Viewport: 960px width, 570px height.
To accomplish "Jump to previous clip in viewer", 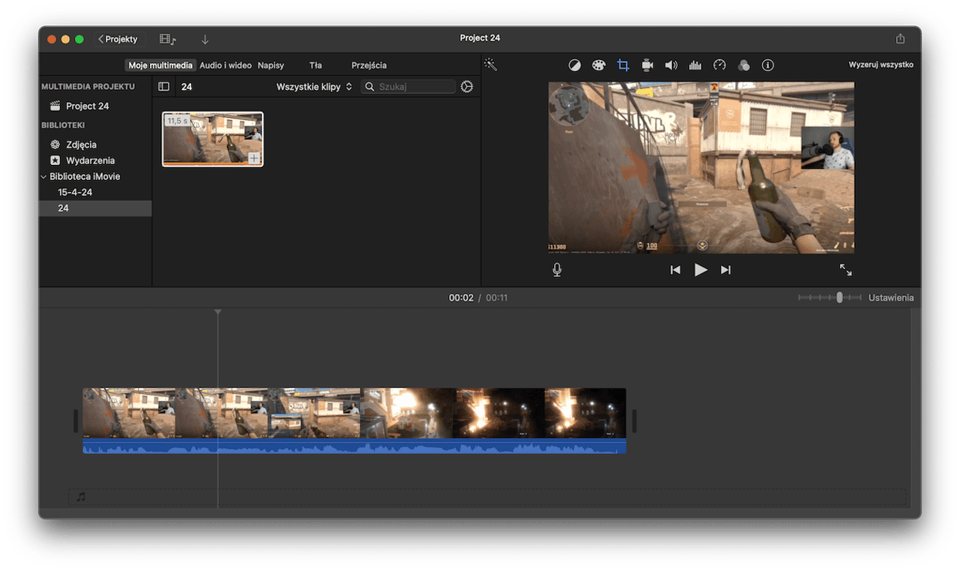I will (675, 270).
